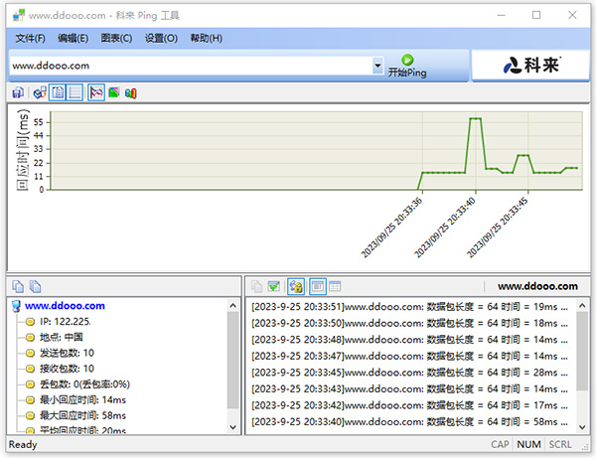Image resolution: width=596 pixels, height=458 pixels.
Task: Select the 接收包数: 10 row
Action: [x=67, y=369]
